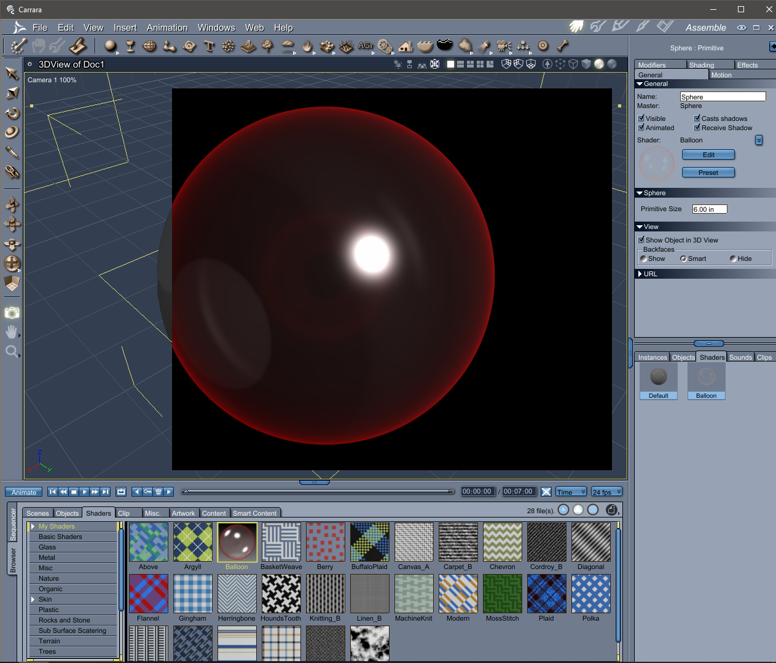Click the target helper icon in the toolbar
The height and width of the screenshot is (663, 776).
pos(543,45)
